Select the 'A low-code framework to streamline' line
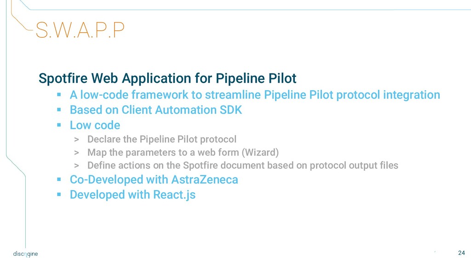 tap(255, 95)
